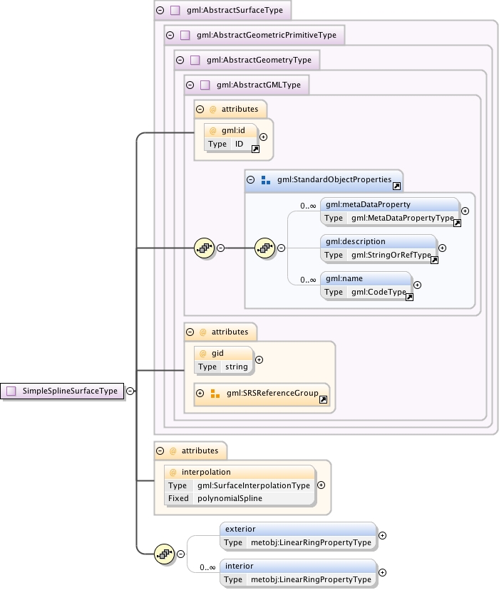The width and height of the screenshot is (499, 590).
Task: Click the gml:CodeType type value
Action: (379, 292)
